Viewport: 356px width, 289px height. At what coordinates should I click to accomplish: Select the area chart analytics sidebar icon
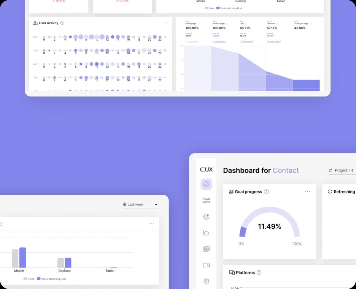(206, 233)
